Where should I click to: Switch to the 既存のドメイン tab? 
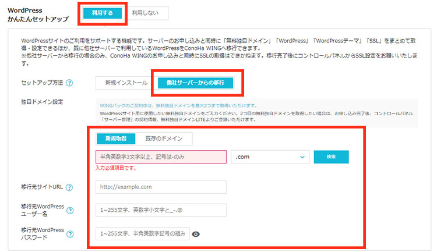click(164, 139)
